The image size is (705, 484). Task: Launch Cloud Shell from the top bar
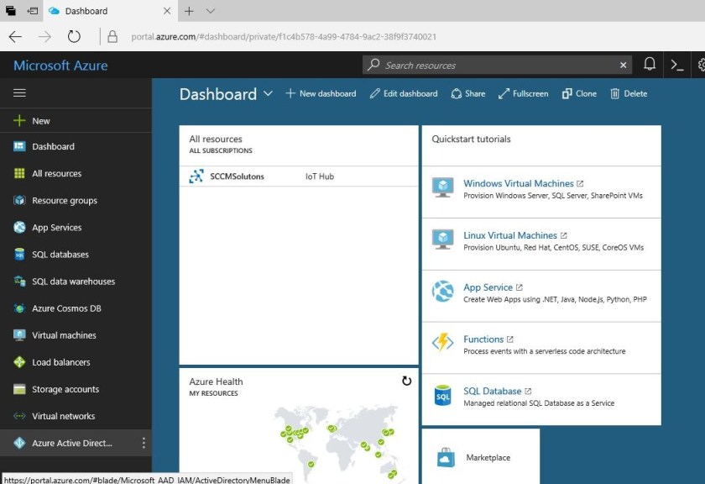point(676,65)
